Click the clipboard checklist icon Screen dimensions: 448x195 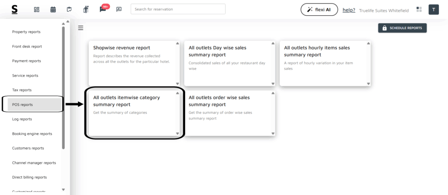click(69, 9)
